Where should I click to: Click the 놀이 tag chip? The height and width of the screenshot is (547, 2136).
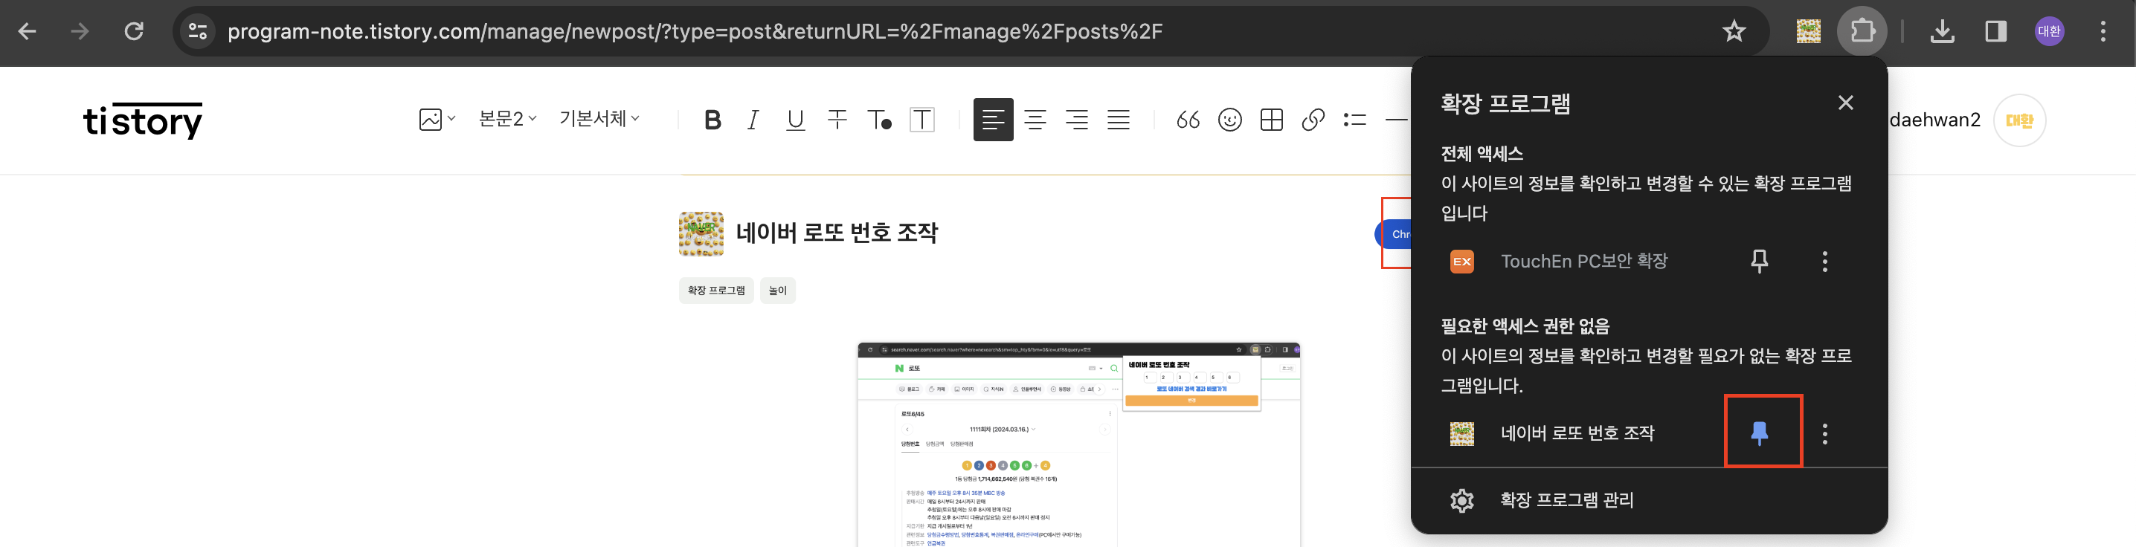click(x=777, y=290)
